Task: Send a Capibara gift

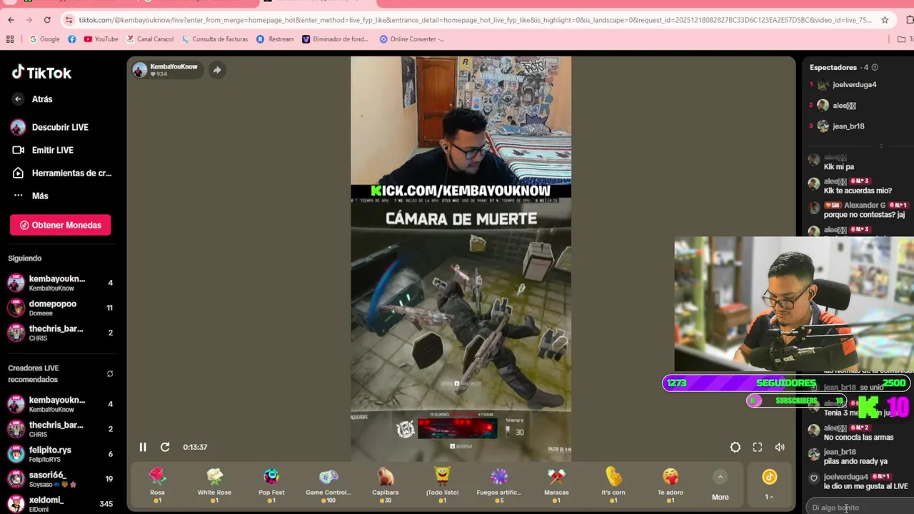Action: pyautogui.click(x=386, y=485)
